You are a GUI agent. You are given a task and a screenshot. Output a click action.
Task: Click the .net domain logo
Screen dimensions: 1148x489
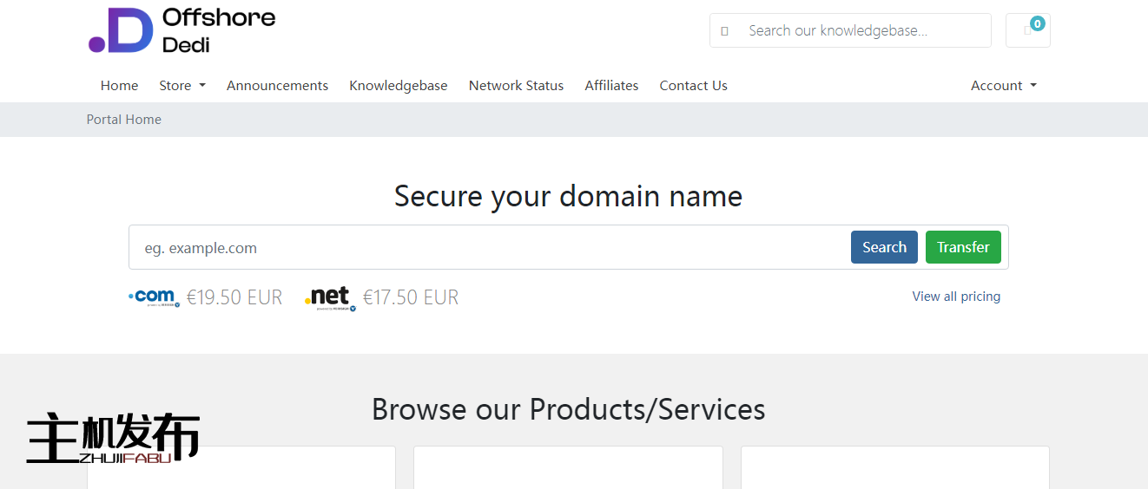[330, 297]
